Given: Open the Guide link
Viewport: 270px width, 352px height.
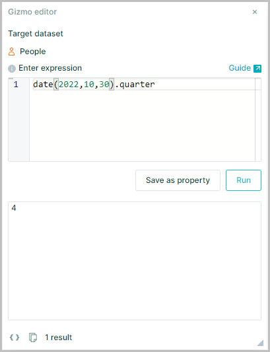Looking at the screenshot, I should [x=240, y=68].
